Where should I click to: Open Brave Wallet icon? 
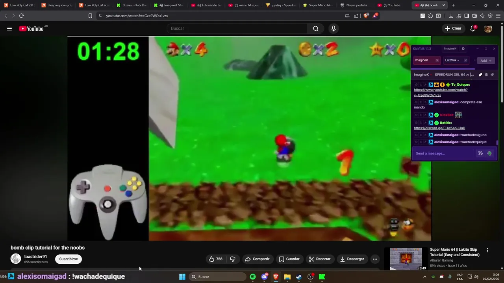point(474,16)
